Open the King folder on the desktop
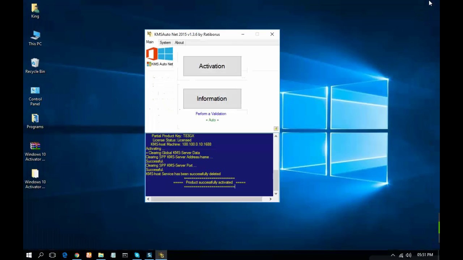The image size is (463, 260). (35, 10)
